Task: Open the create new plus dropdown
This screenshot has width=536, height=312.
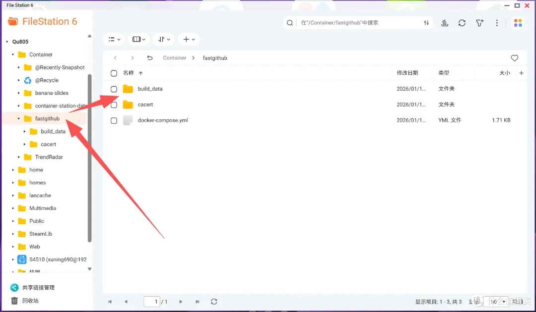Action: click(189, 39)
